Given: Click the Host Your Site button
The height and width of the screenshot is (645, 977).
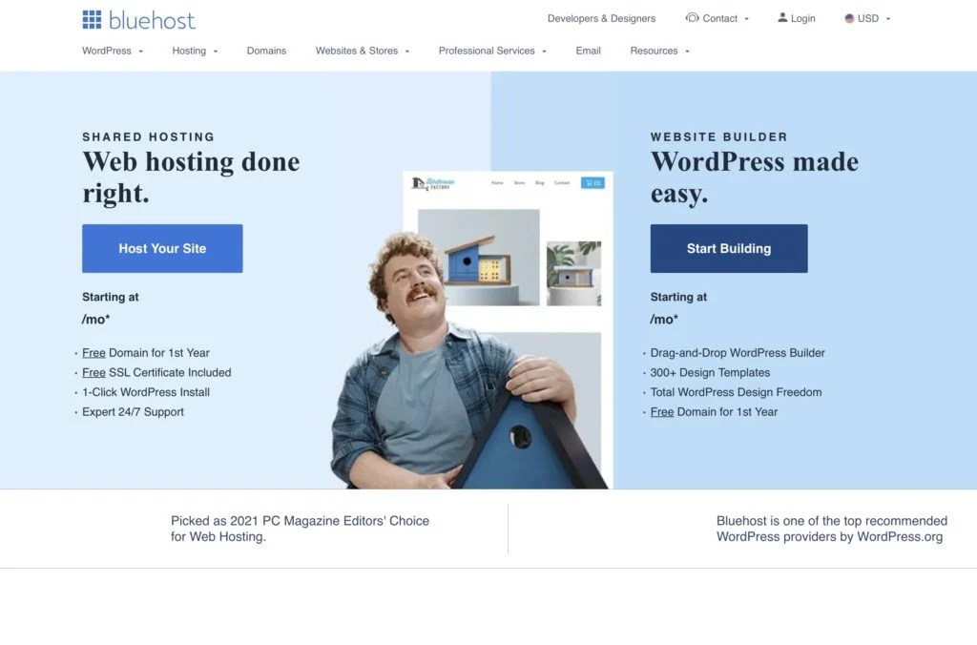Looking at the screenshot, I should click(x=162, y=248).
